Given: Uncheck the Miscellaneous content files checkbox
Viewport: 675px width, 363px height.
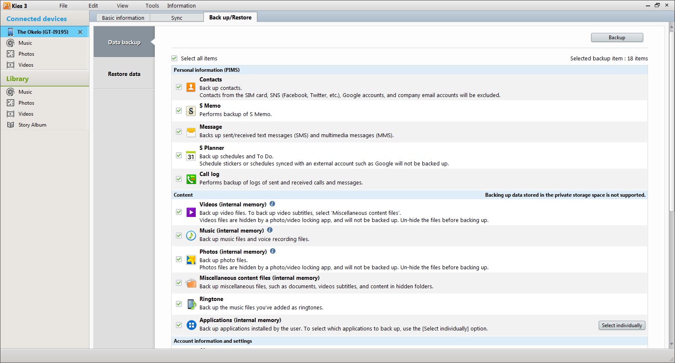Looking at the screenshot, I should (x=179, y=283).
